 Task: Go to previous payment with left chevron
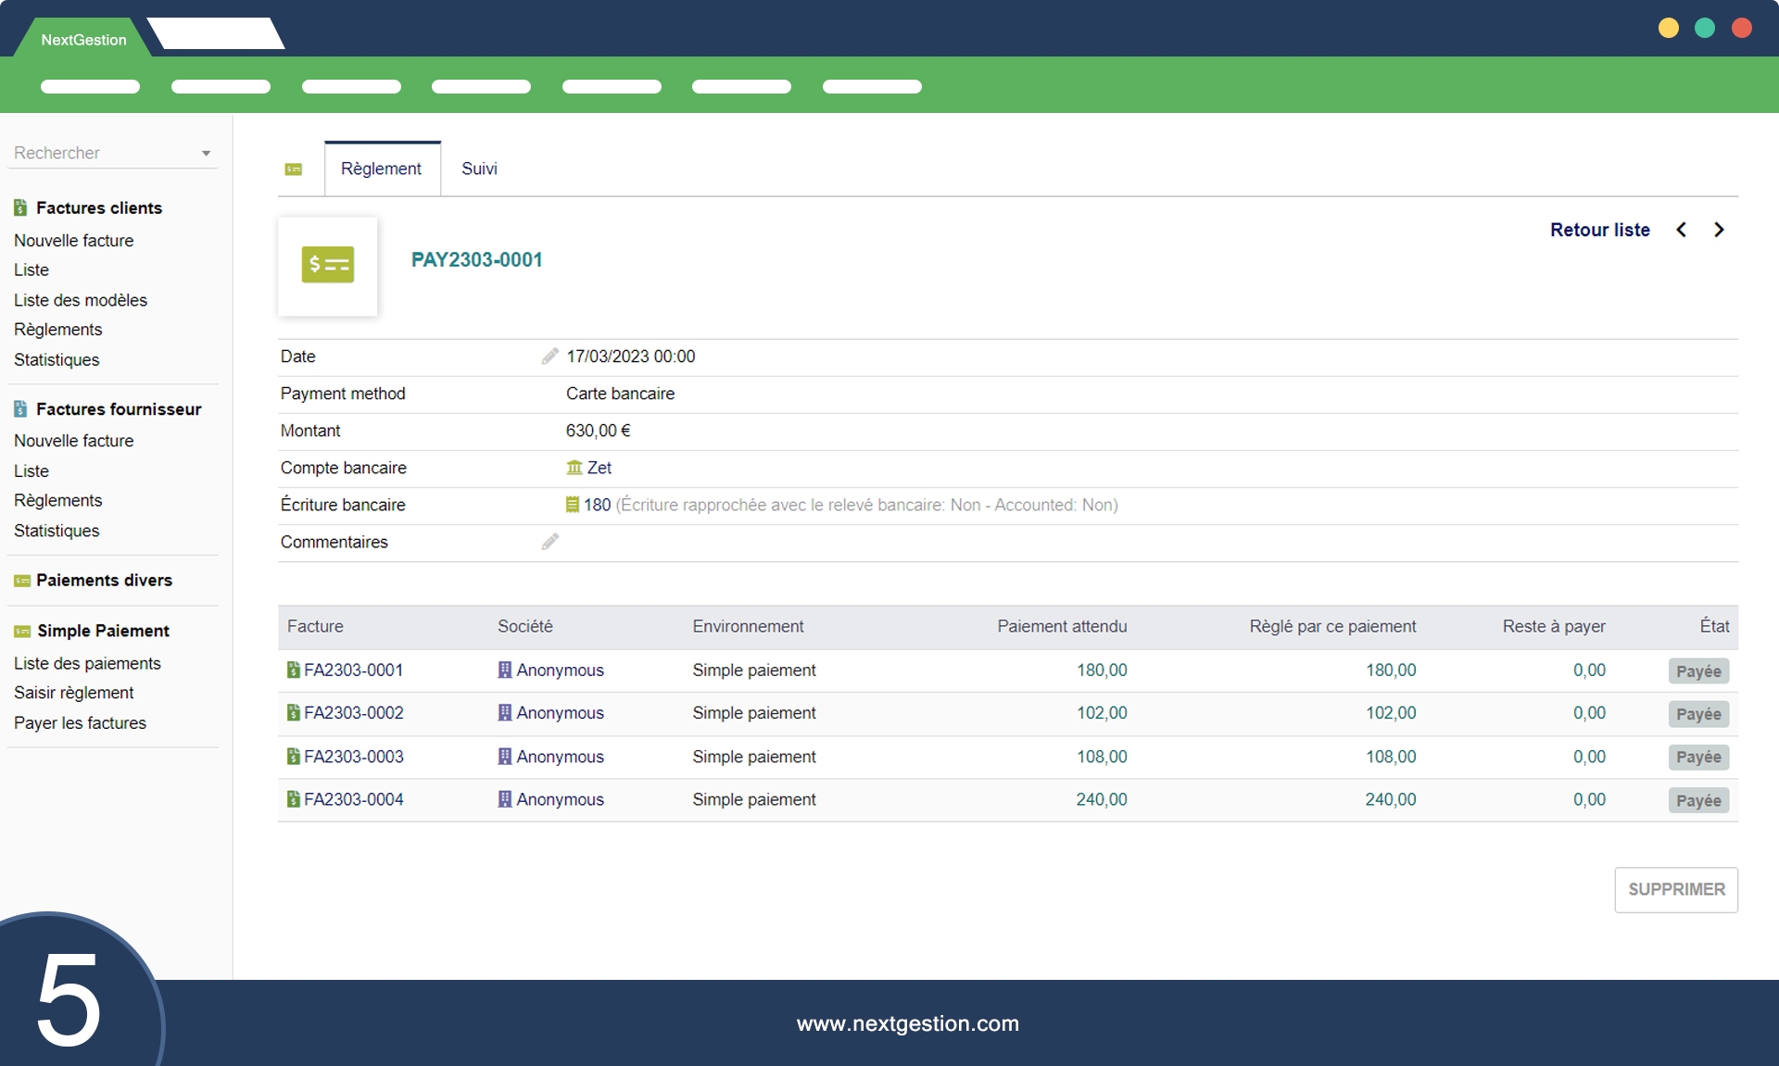click(x=1681, y=230)
